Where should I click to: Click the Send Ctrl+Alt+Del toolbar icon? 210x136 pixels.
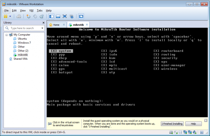[19, 16]
